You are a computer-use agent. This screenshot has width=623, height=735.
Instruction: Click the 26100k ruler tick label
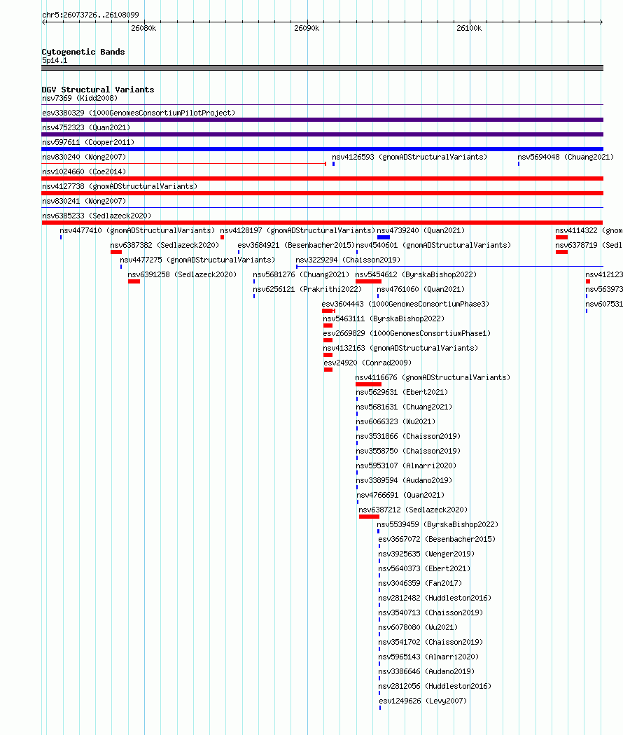click(x=469, y=28)
